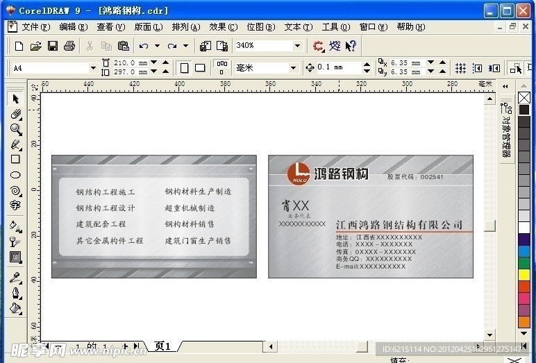Click the Corel application launcher icon

(318, 46)
